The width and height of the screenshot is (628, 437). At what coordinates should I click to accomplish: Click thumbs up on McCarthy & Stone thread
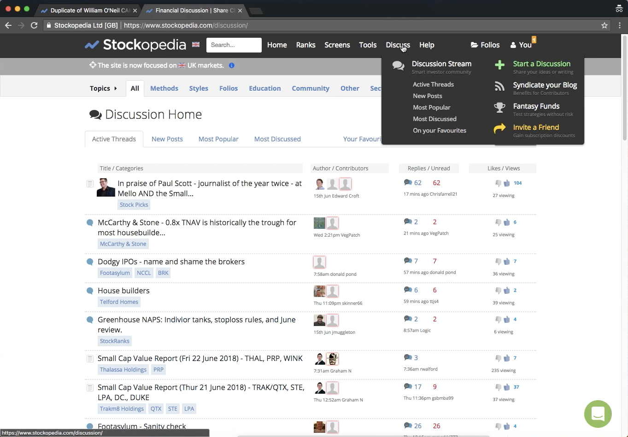507,222
